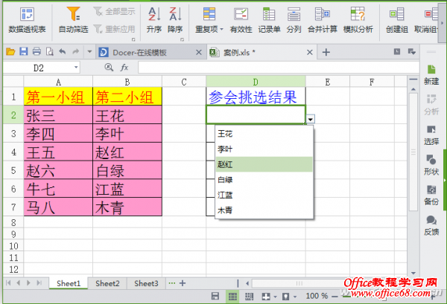Screen dimensions: 447x304
Task: Click sidebar Backup (备份) button
Action: (x=431, y=195)
